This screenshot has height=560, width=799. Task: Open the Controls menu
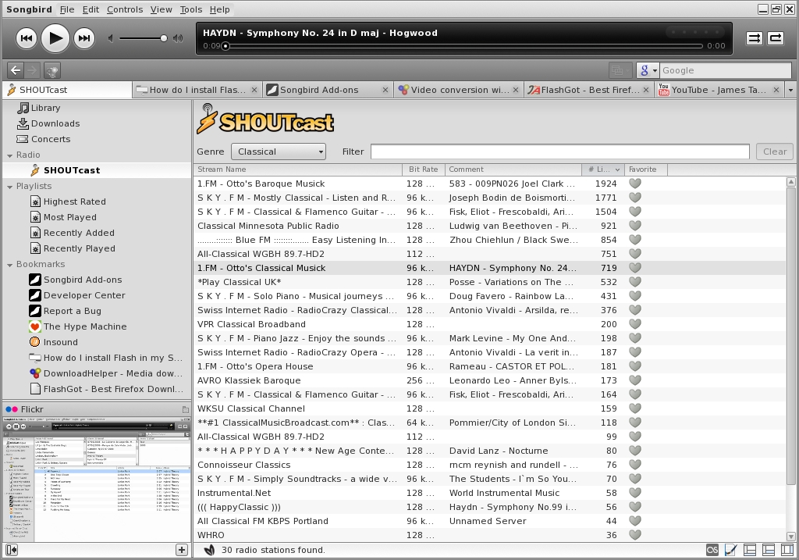pyautogui.click(x=125, y=9)
